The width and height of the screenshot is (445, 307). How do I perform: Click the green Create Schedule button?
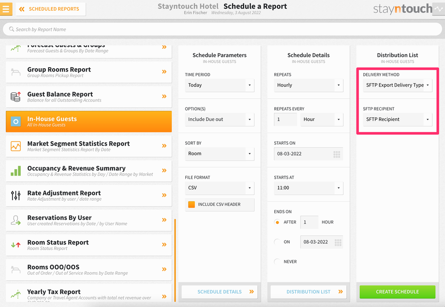397,292
